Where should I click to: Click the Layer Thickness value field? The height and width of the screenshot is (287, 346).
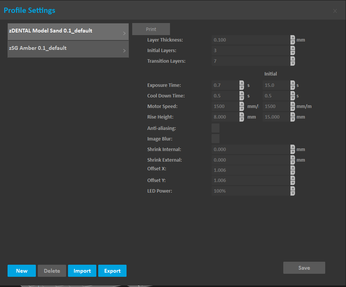251,40
